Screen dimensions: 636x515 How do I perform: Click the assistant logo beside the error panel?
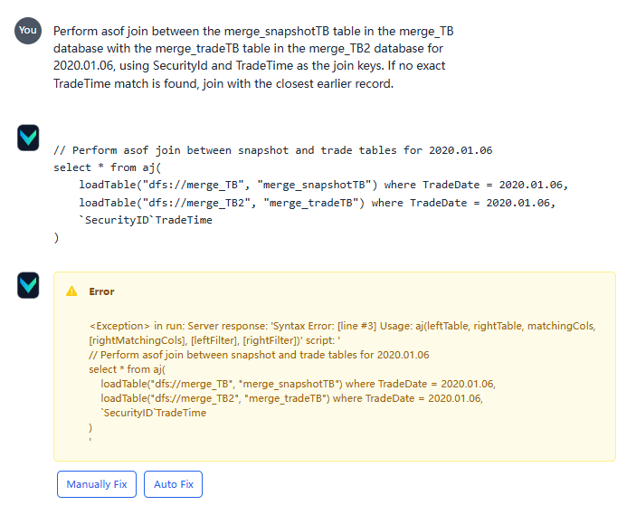tap(28, 286)
